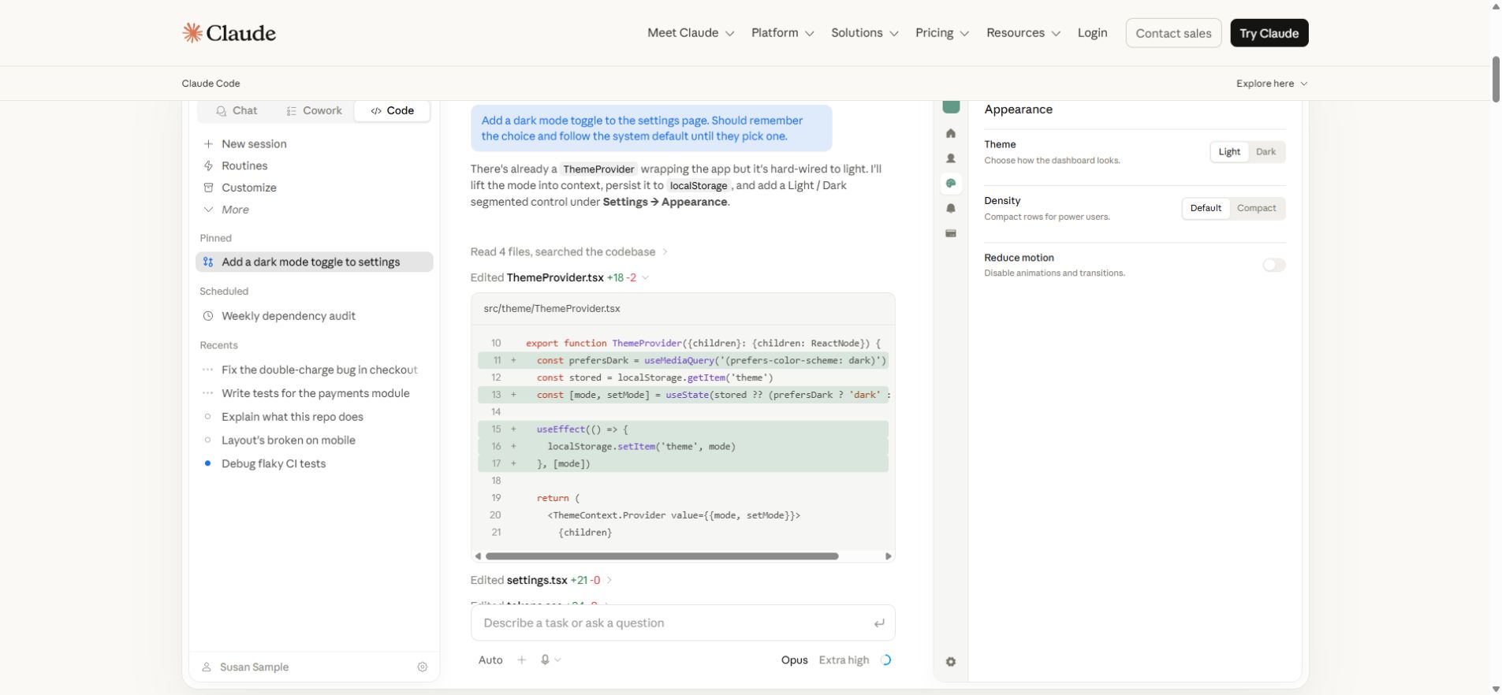
Task: Open the Auto mode selector
Action: click(490, 660)
